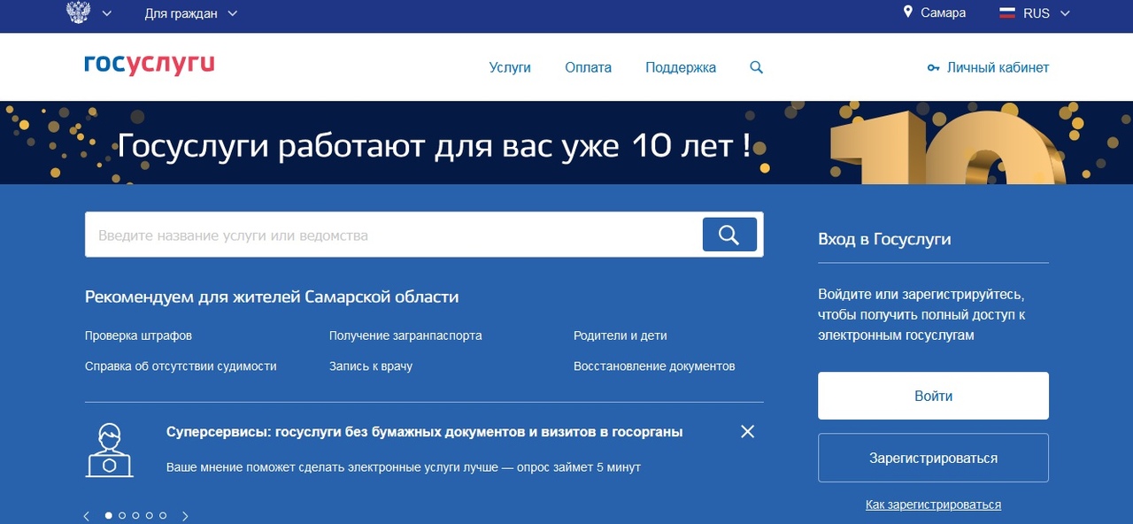Expand the Для граждан dropdown
Image resolution: width=1133 pixels, height=524 pixels.
191,13
